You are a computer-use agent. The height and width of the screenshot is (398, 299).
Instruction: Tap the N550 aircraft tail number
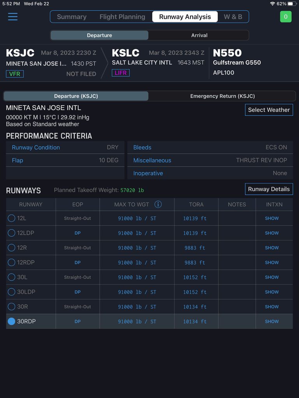(227, 53)
